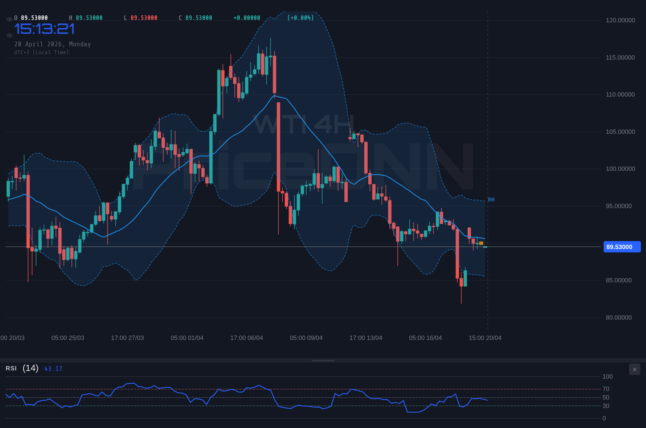The image size is (646, 428).
Task: Click the RSI indicator title label
Action: pyautogui.click(x=11, y=368)
